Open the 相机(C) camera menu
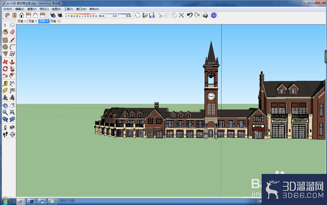 click(44, 9)
